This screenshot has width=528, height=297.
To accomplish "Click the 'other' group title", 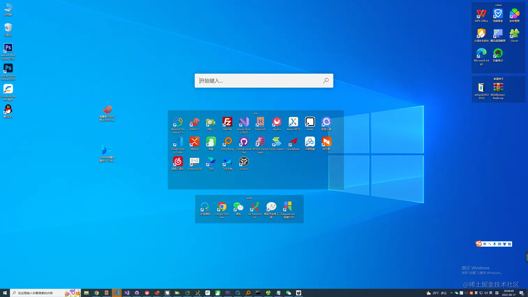I will pyautogui.click(x=498, y=5).
